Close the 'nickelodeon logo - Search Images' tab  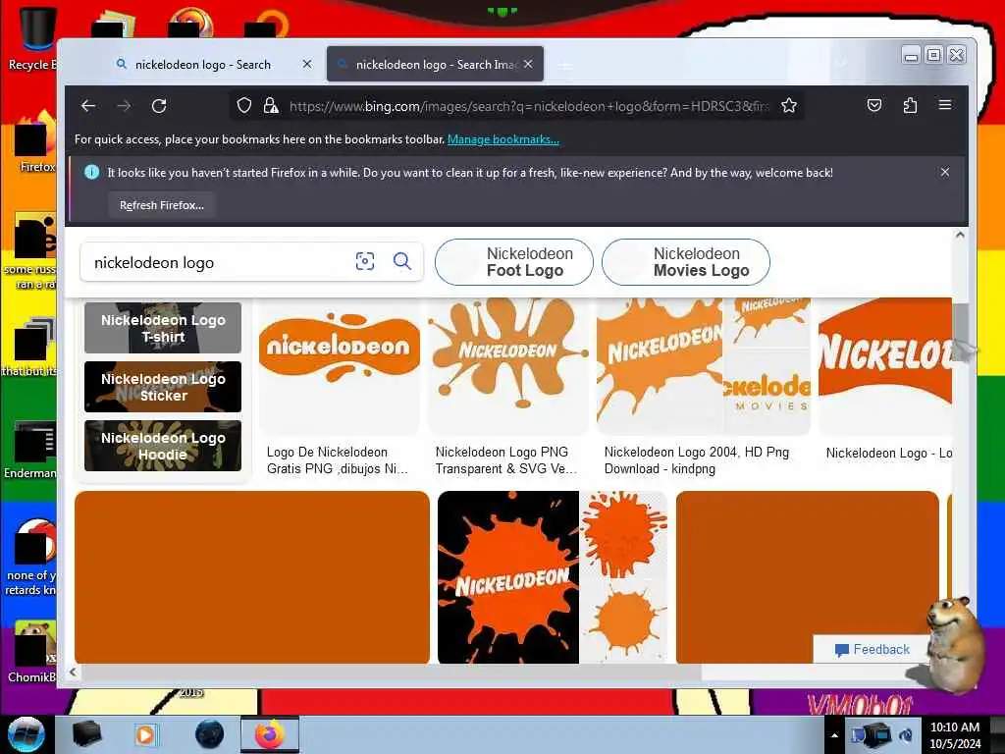pyautogui.click(x=528, y=64)
